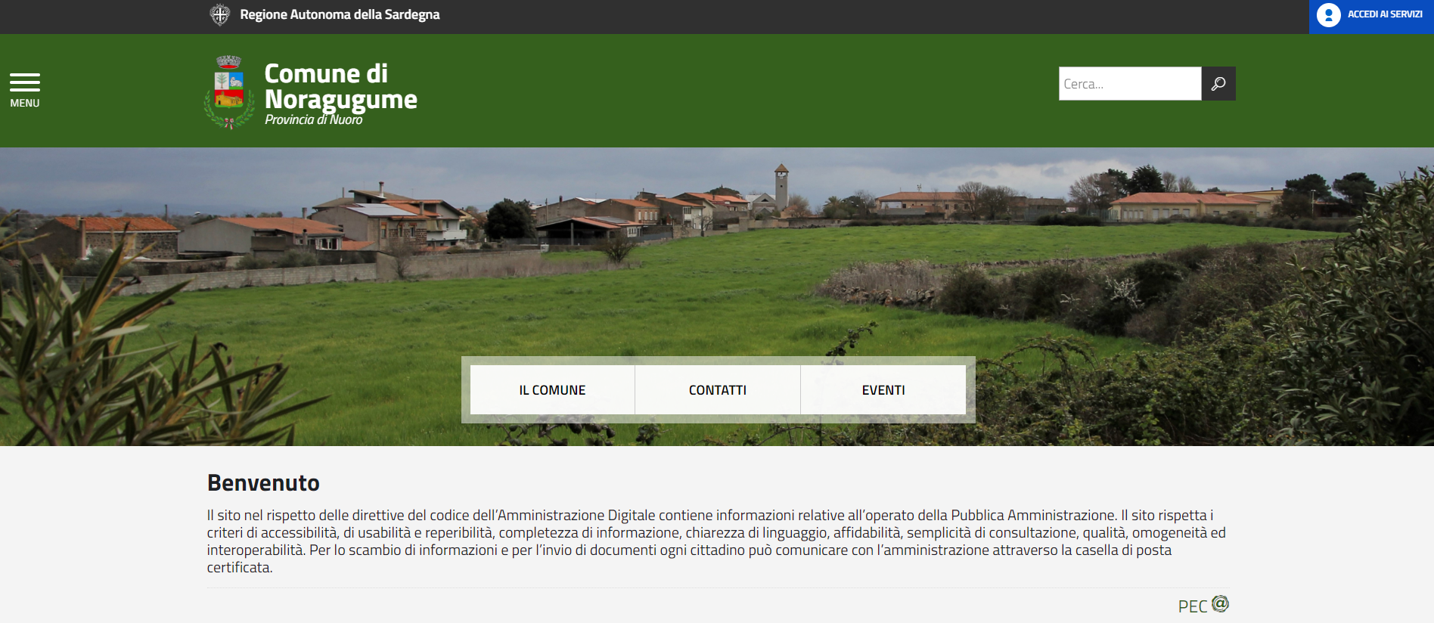Image resolution: width=1434 pixels, height=623 pixels.
Task: Click the user avatar icon
Action: [1328, 15]
